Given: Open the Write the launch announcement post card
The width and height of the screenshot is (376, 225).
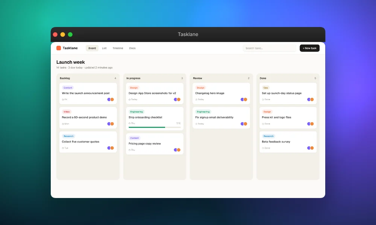Looking at the screenshot, I should pyautogui.click(x=88, y=93).
